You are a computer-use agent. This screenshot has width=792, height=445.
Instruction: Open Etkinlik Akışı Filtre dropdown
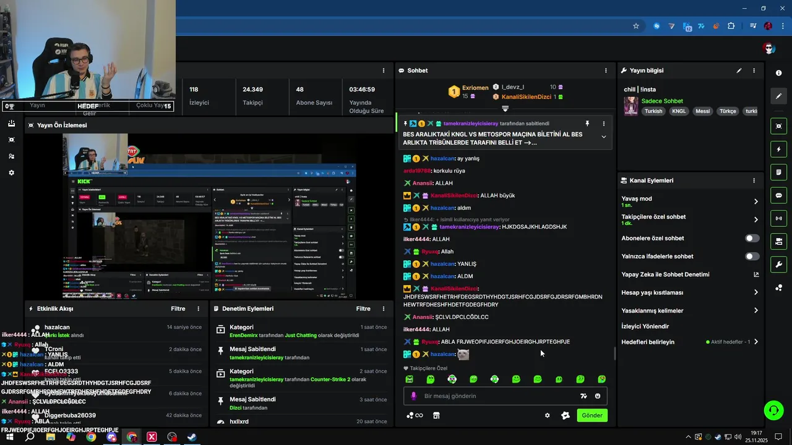pyautogui.click(x=178, y=308)
